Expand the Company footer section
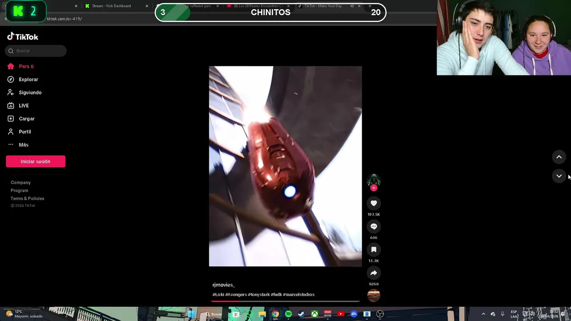 [21, 182]
